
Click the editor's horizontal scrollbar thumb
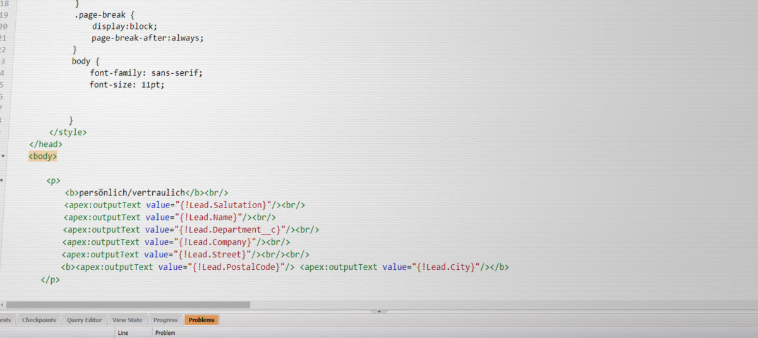pos(126,305)
